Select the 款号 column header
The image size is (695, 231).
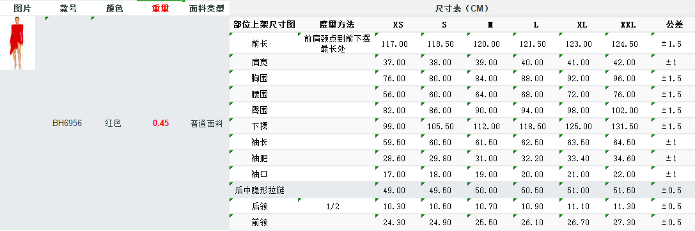click(x=68, y=8)
